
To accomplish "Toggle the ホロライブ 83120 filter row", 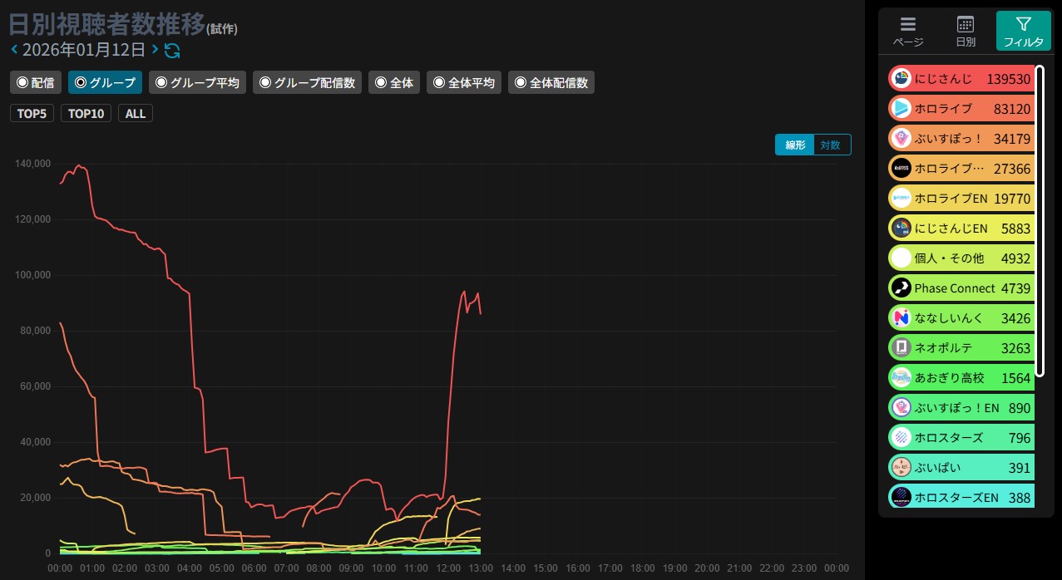I will click(x=961, y=109).
